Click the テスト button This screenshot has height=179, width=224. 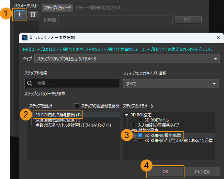pos(188,20)
